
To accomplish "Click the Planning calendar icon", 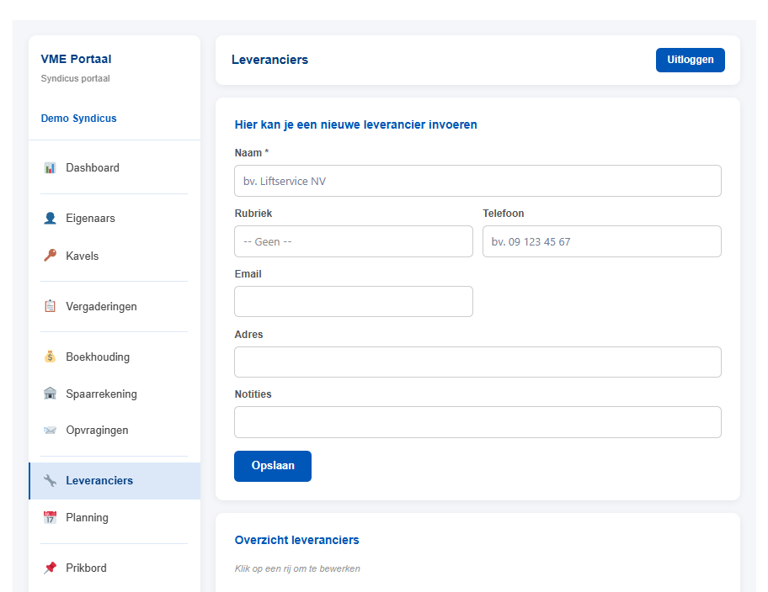I will [x=50, y=517].
